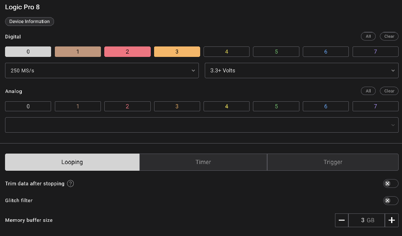
Task: Enable digital channel 7
Action: (x=376, y=52)
